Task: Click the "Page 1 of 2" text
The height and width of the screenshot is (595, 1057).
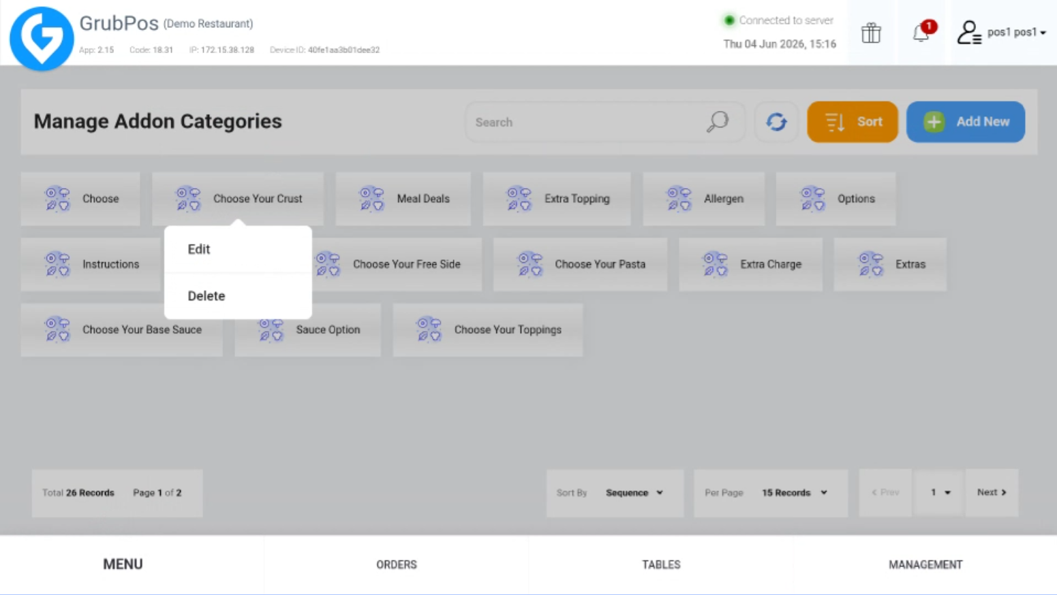Action: click(157, 493)
